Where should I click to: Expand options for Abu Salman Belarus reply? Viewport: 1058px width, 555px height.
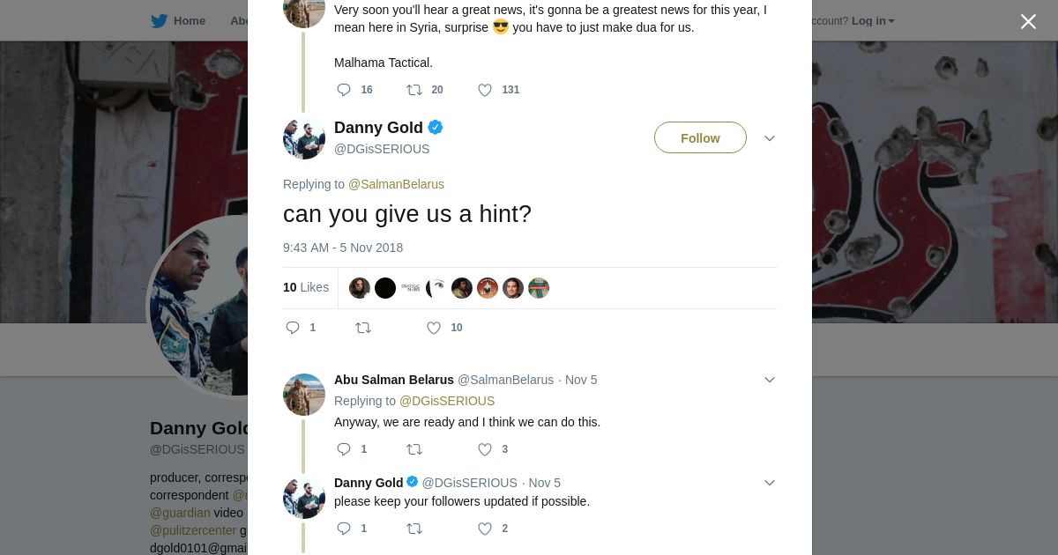coord(769,380)
